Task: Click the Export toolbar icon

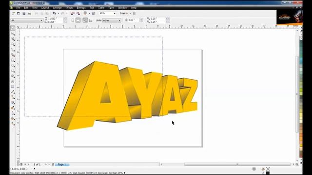Action: coord(78,13)
